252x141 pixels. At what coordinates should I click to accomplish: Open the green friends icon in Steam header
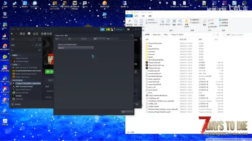point(108,30)
